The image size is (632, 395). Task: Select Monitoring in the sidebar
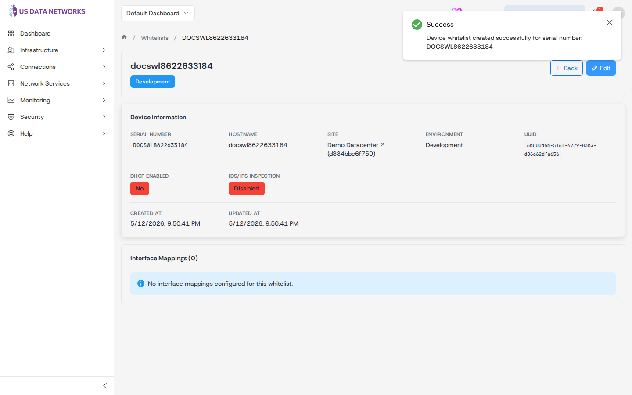pos(57,100)
